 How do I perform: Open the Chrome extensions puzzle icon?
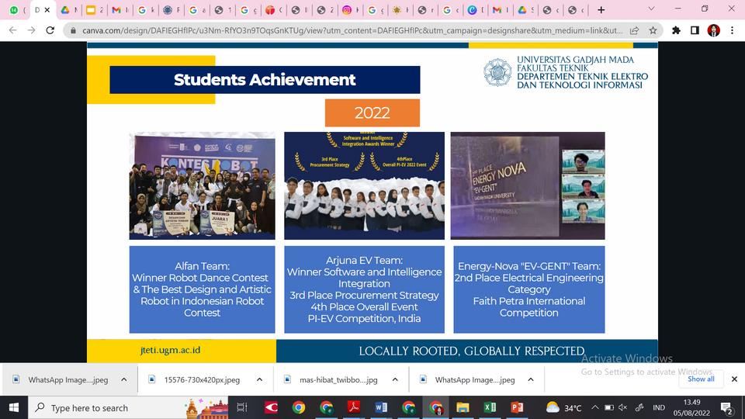click(676, 30)
